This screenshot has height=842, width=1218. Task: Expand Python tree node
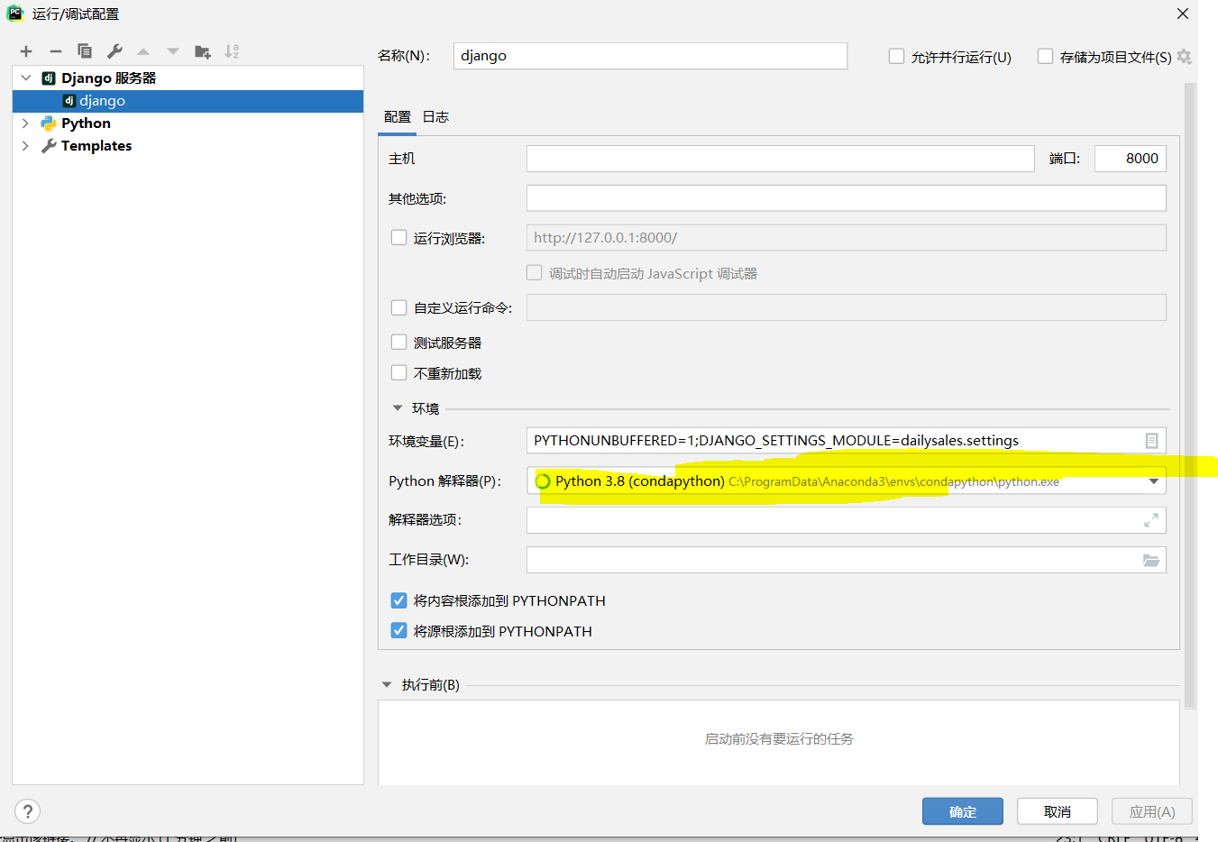[25, 124]
